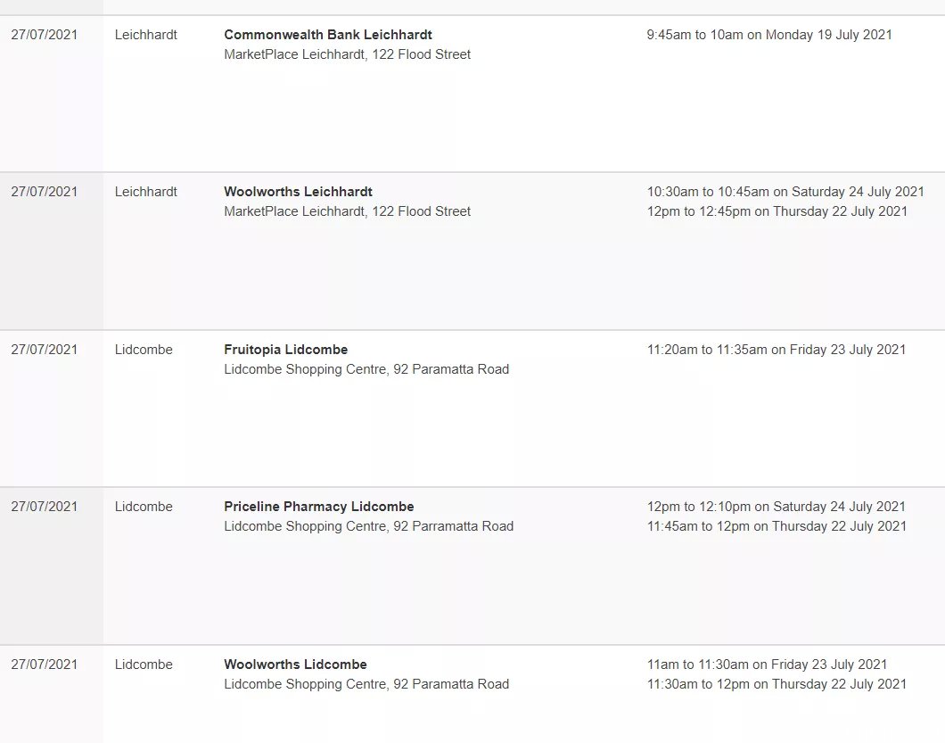Select the Commonwealth Bank Leichhardt venue name
The width and height of the screenshot is (945, 743).
pos(328,35)
